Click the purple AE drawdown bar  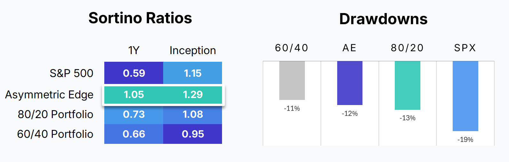coord(350,83)
